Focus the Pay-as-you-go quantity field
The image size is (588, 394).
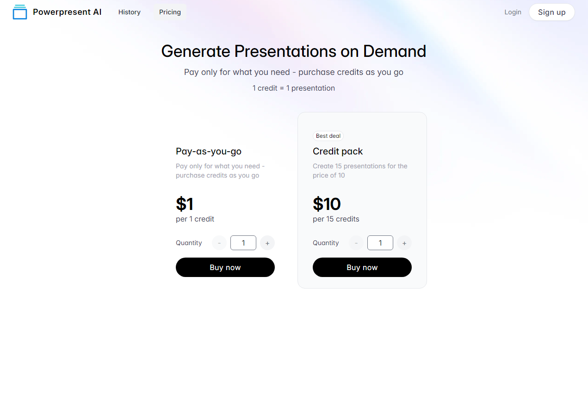tap(243, 243)
